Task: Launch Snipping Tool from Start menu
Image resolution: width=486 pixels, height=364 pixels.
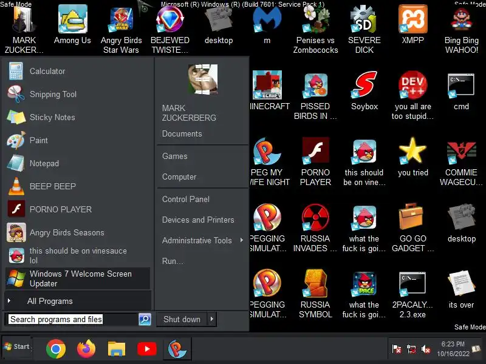Action: click(x=78, y=94)
